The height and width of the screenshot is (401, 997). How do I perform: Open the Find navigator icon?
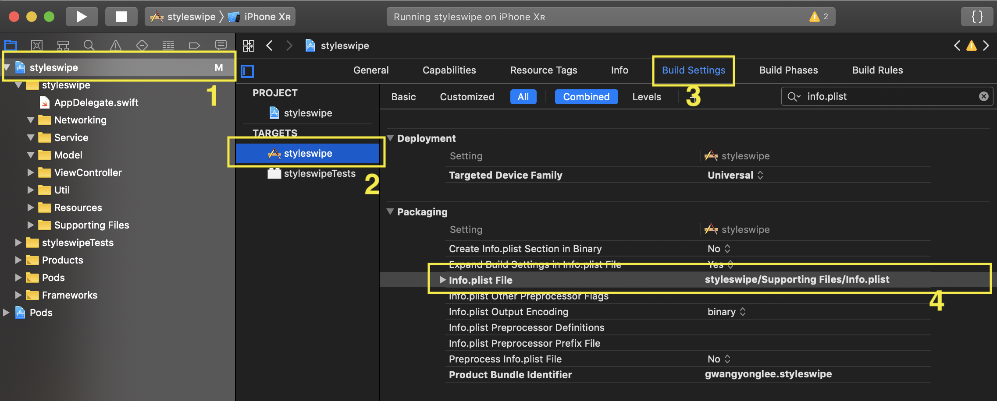click(x=89, y=45)
